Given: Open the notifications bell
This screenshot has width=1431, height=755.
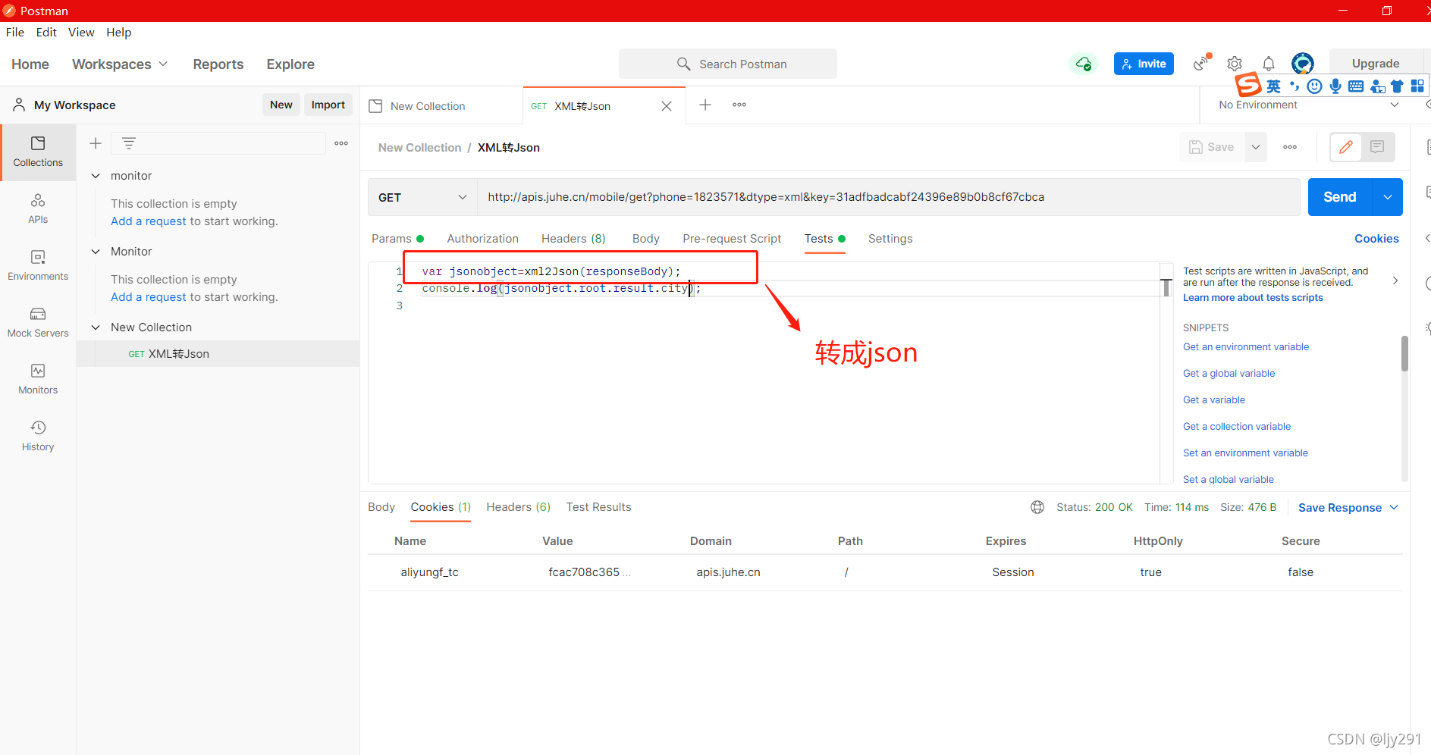Looking at the screenshot, I should click(x=1268, y=64).
